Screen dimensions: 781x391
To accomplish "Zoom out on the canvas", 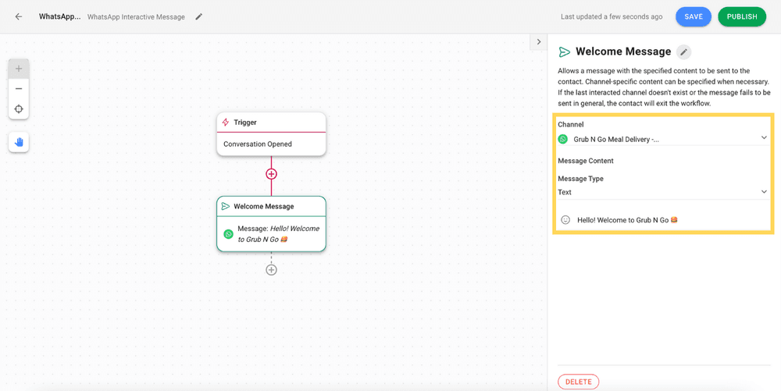I will [19, 88].
